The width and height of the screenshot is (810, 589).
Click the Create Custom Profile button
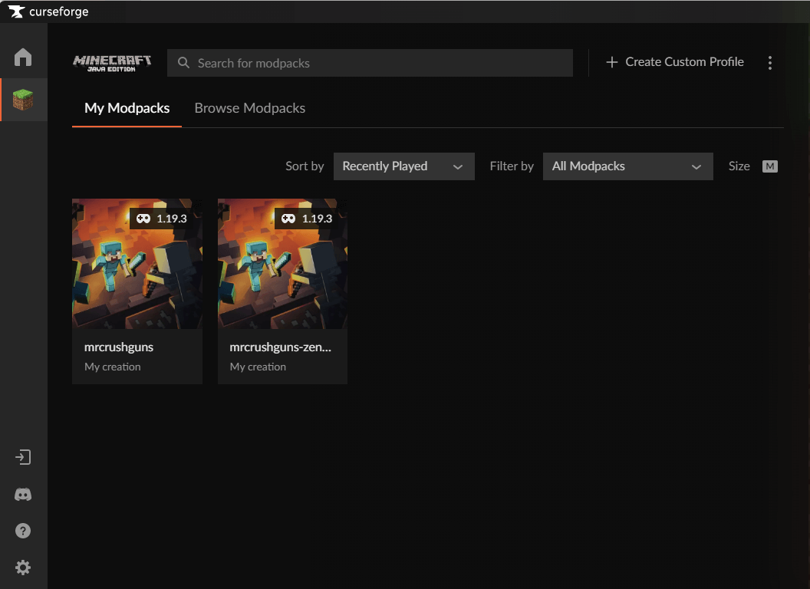coord(675,62)
